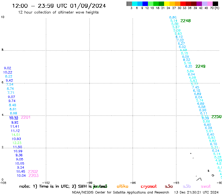Select the black swatch at the legend's end
222x195 pixels.
[215, 4]
